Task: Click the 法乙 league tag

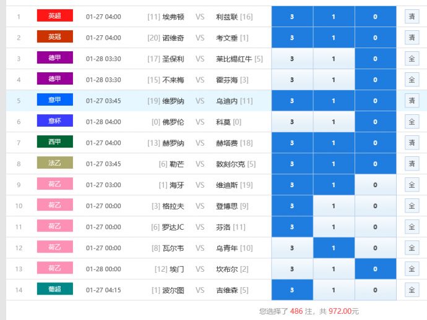Action: click(54, 163)
